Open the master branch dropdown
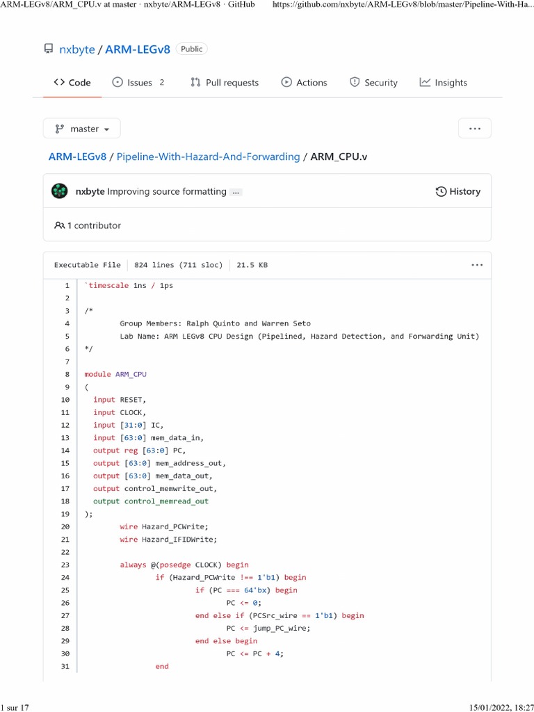This screenshot has height=712, width=534. 81,129
